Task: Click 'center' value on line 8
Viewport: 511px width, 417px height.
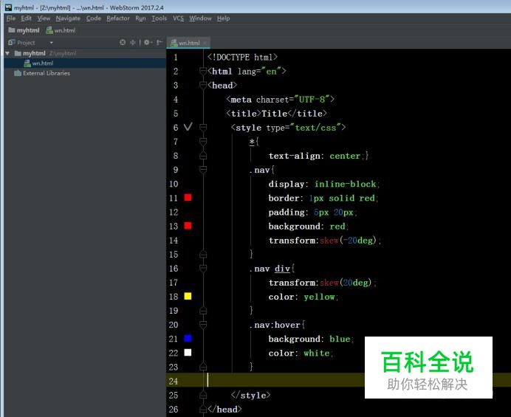Action: [345, 156]
